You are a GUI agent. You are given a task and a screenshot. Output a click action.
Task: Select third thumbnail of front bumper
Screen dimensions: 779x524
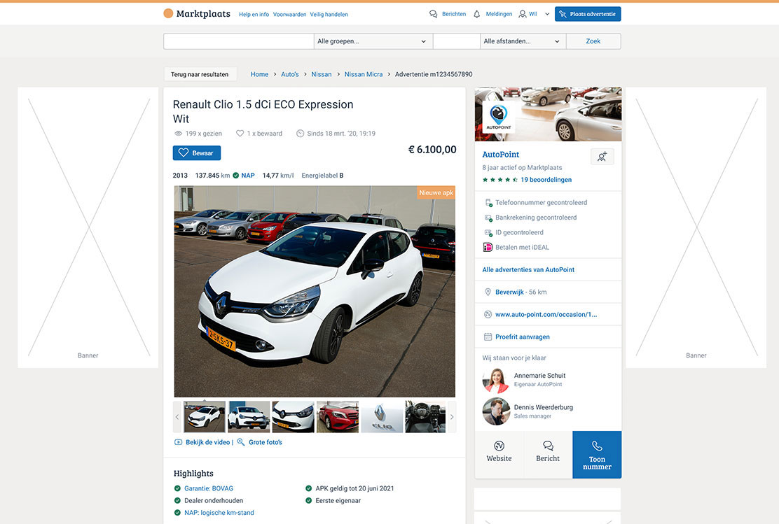(293, 417)
